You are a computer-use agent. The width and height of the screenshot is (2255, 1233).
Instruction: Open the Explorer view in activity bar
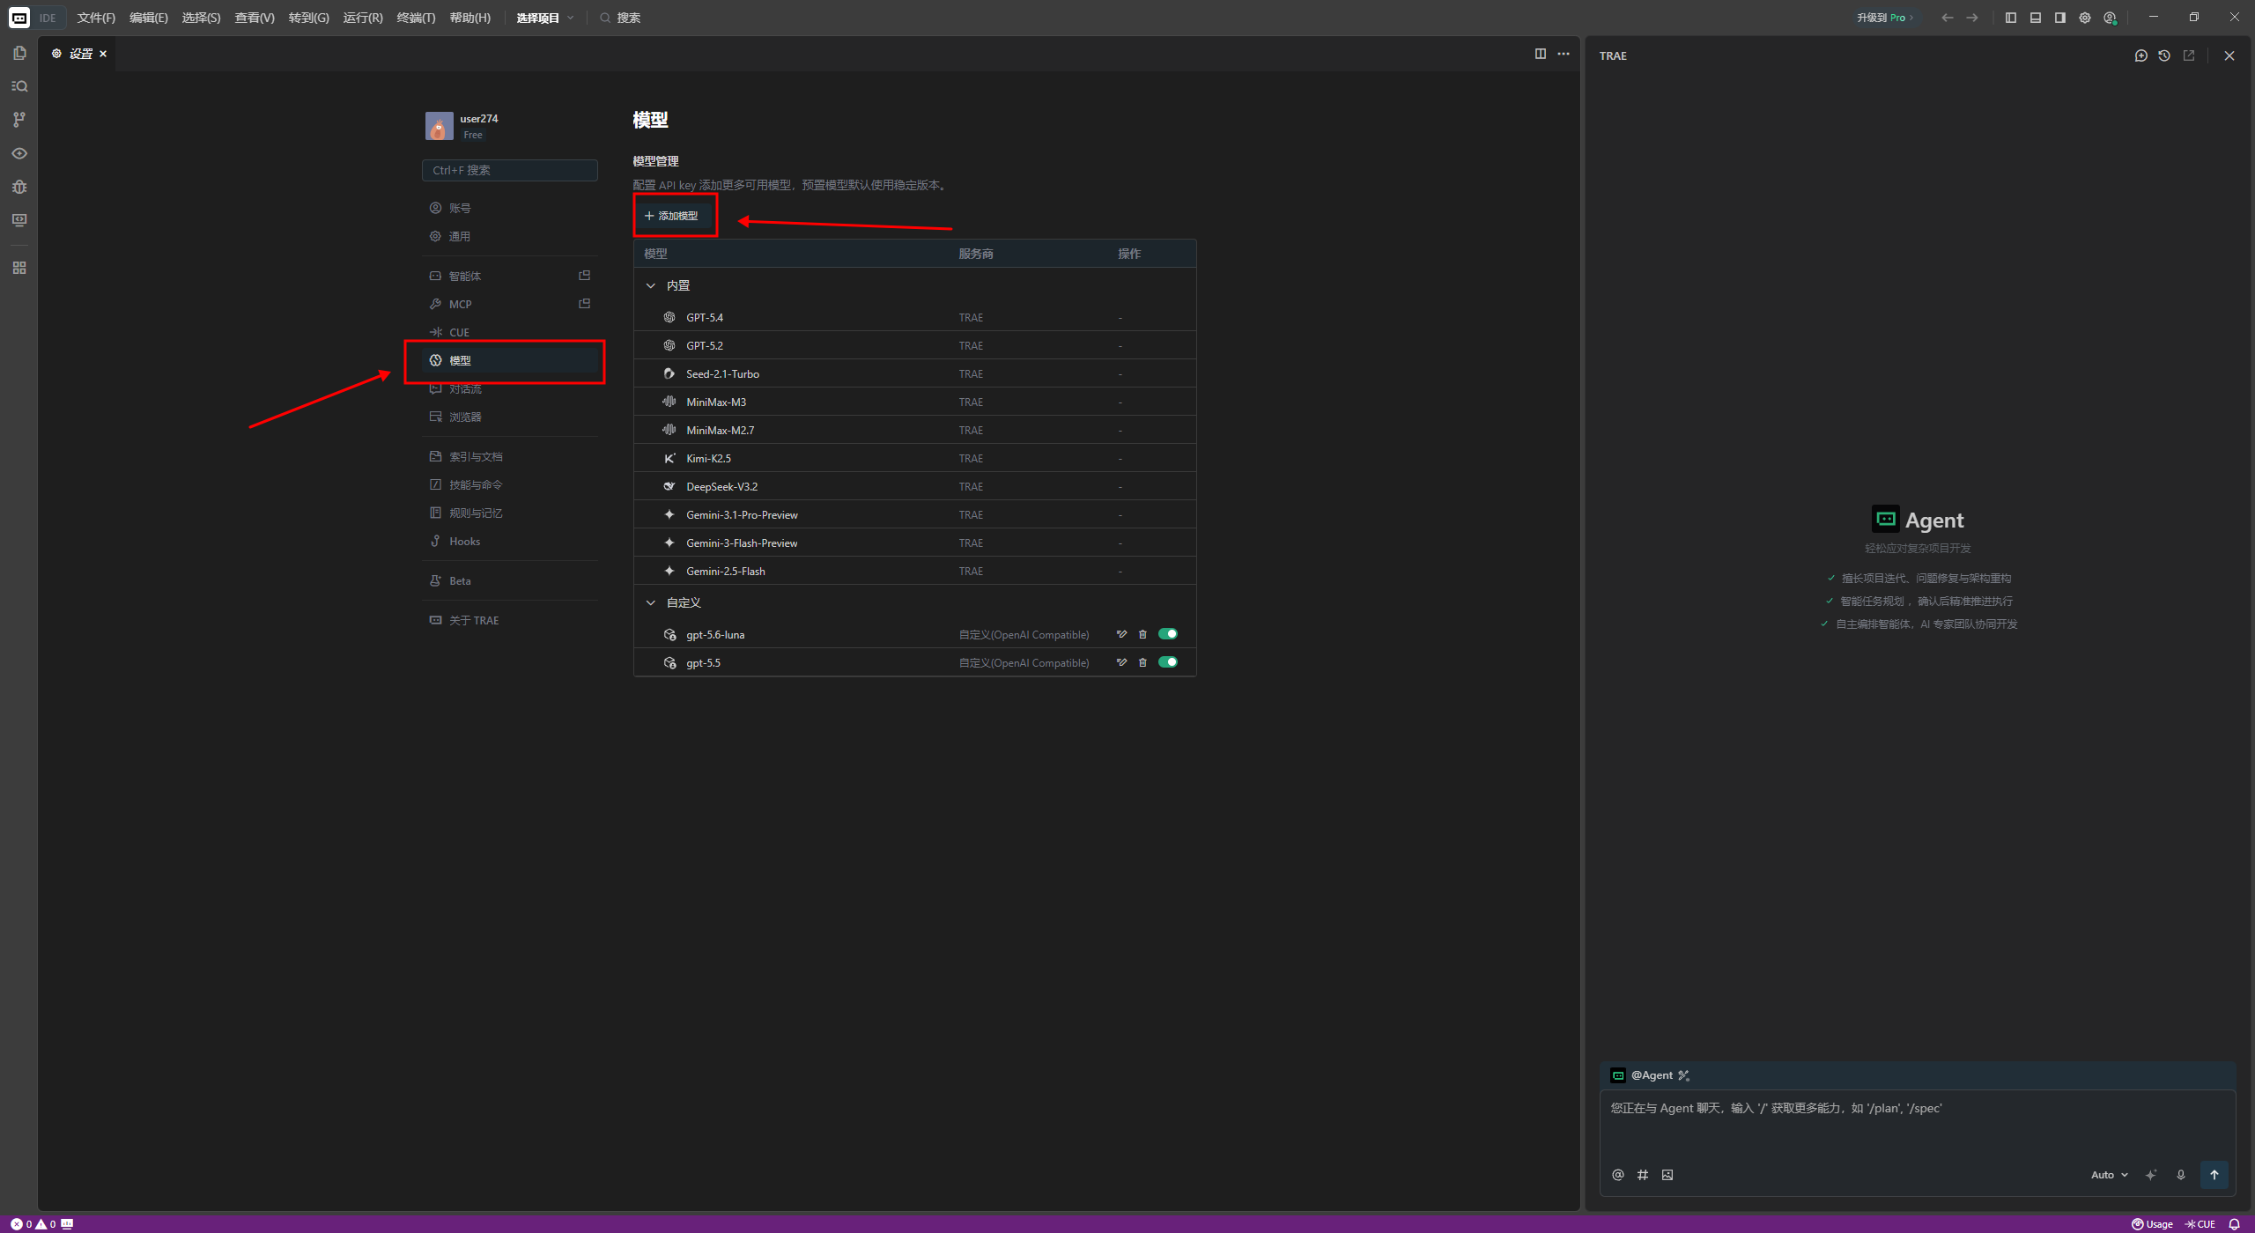[x=19, y=53]
